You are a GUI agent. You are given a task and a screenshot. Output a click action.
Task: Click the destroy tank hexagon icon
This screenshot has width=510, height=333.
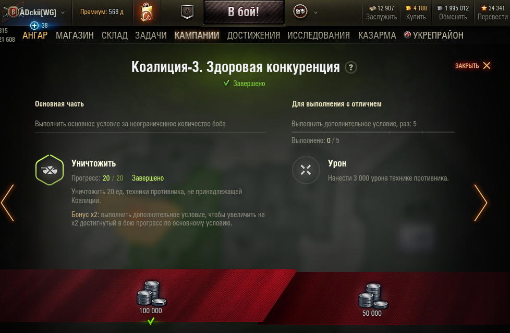pyautogui.click(x=50, y=170)
